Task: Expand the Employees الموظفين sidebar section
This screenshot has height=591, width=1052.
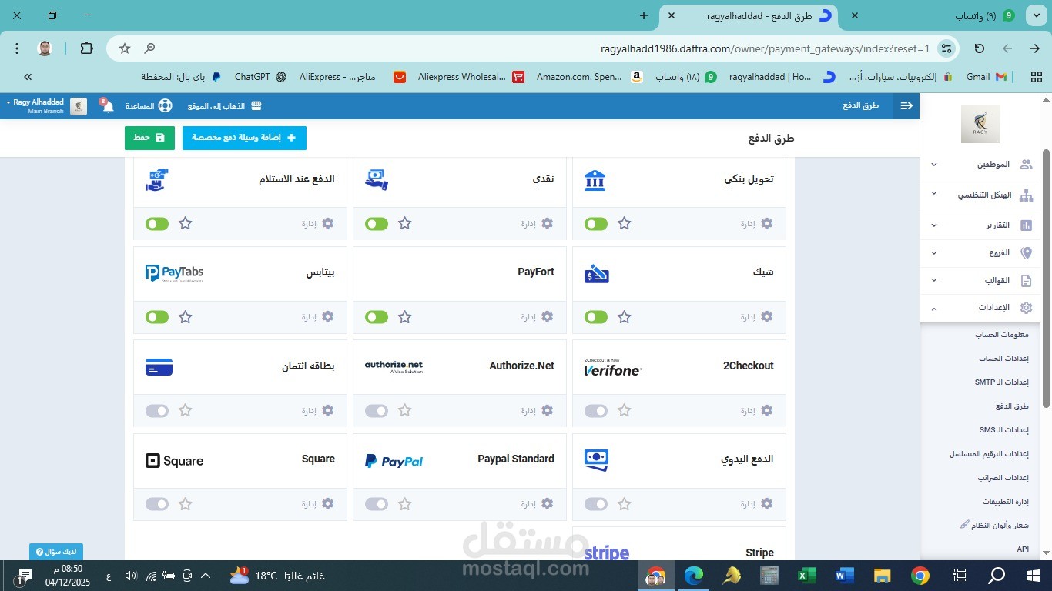Action: pos(980,165)
